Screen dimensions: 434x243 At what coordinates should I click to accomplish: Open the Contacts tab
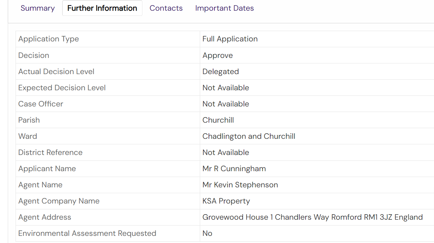(x=166, y=8)
